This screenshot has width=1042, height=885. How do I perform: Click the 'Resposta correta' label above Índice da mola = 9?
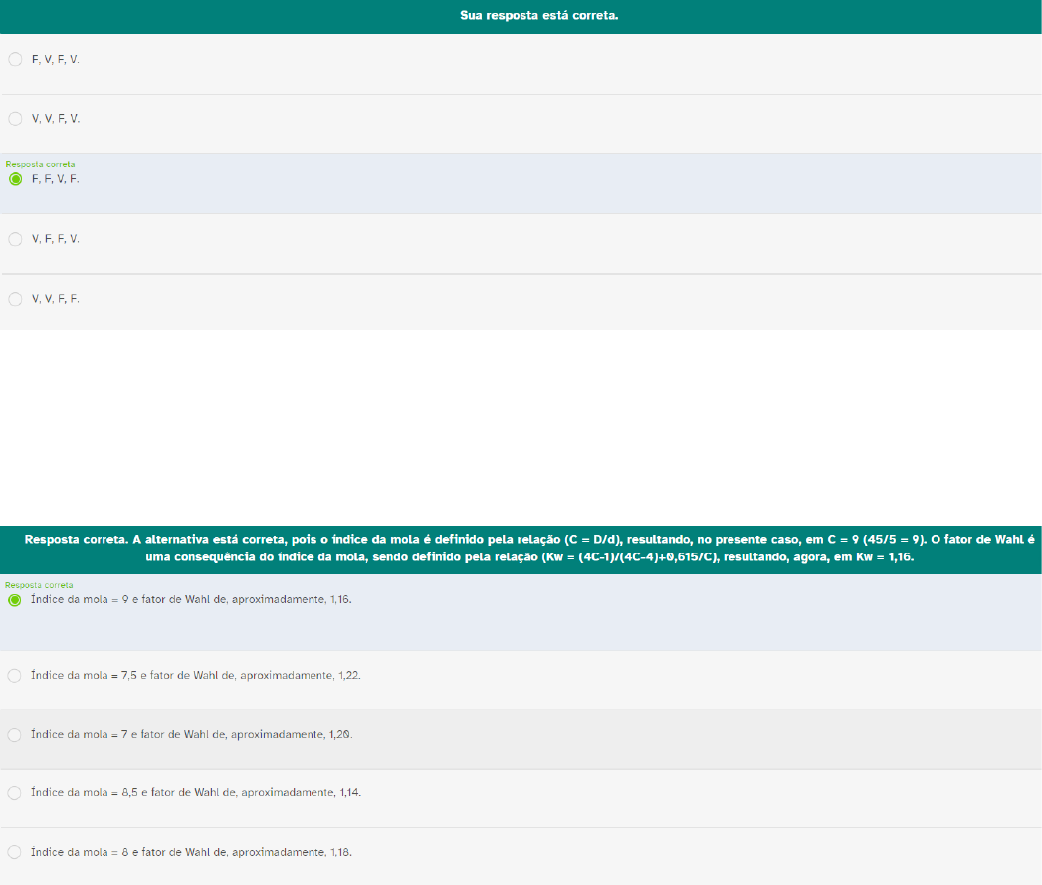tap(39, 585)
